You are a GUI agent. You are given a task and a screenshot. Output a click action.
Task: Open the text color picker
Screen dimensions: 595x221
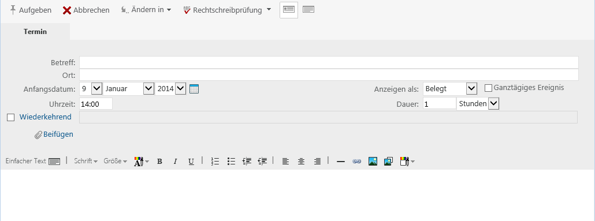(x=142, y=161)
